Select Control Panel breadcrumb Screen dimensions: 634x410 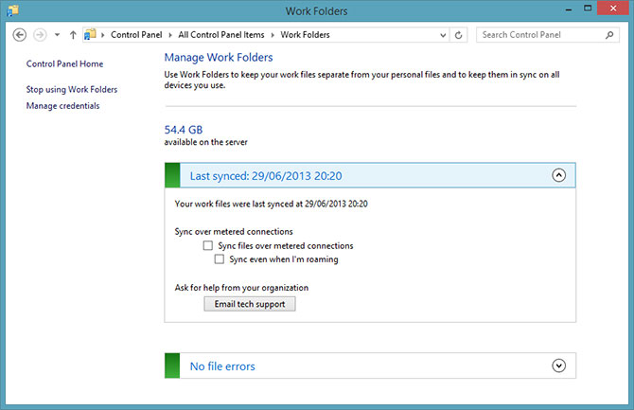[136, 35]
